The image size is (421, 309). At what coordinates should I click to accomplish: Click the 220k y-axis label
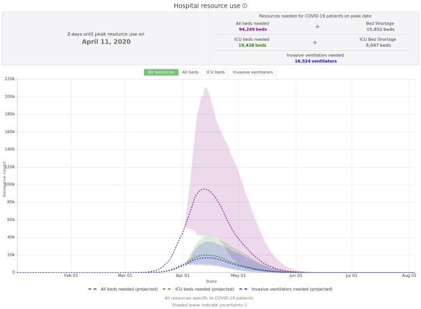10,79
